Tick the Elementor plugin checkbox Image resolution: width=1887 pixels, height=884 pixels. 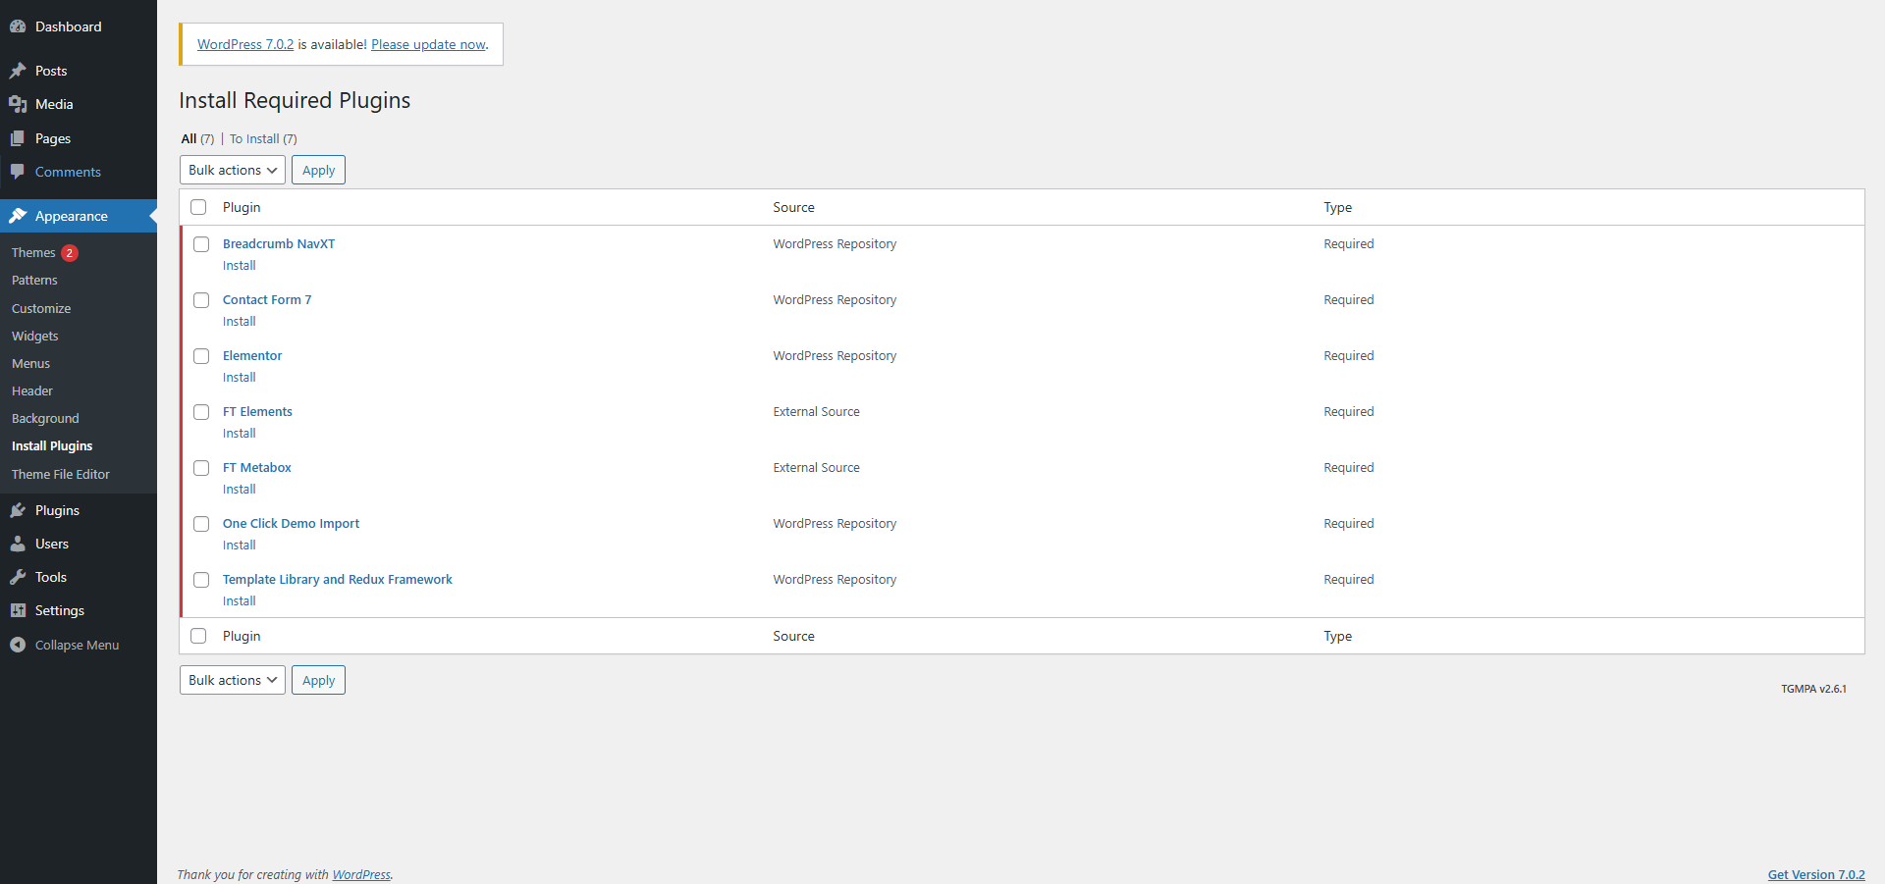coord(201,356)
